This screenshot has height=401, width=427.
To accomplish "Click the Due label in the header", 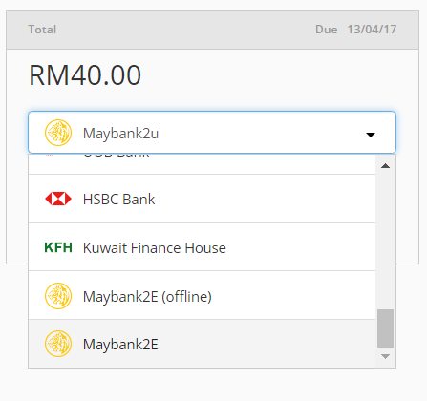I will pos(327,30).
